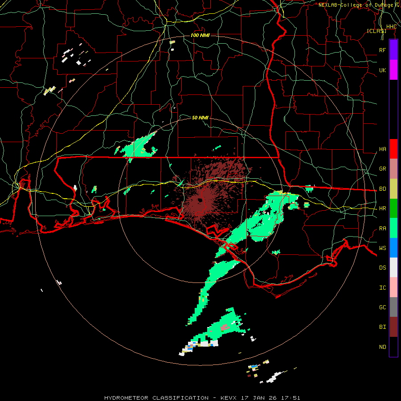Click the red HA legend color swatch
Image resolution: width=401 pixels, height=401 pixels.
[x=393, y=149]
